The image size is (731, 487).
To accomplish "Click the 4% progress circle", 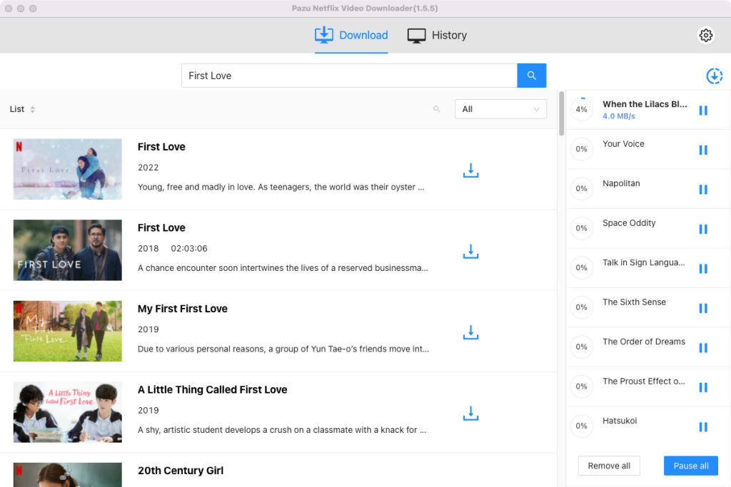I will (x=581, y=109).
